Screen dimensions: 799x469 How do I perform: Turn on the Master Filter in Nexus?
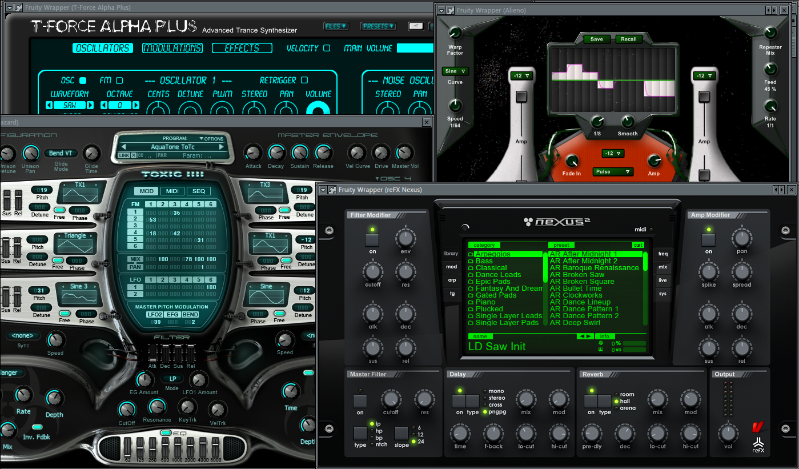point(360,401)
